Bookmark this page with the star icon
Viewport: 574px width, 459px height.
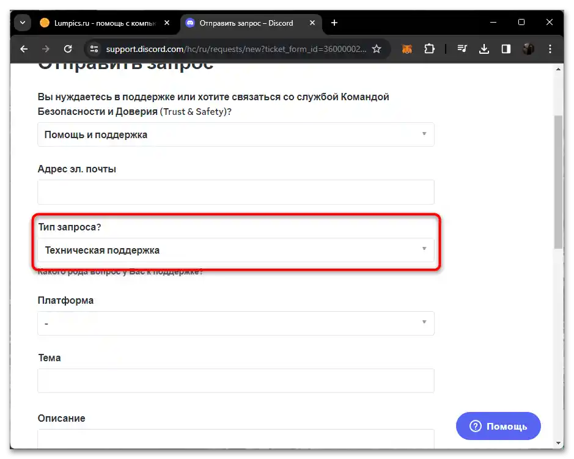click(x=377, y=48)
